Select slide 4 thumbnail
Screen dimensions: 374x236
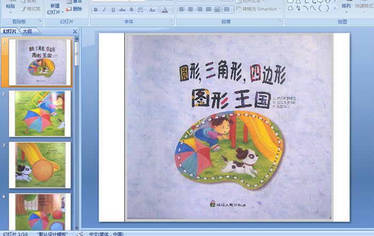[x=40, y=211]
